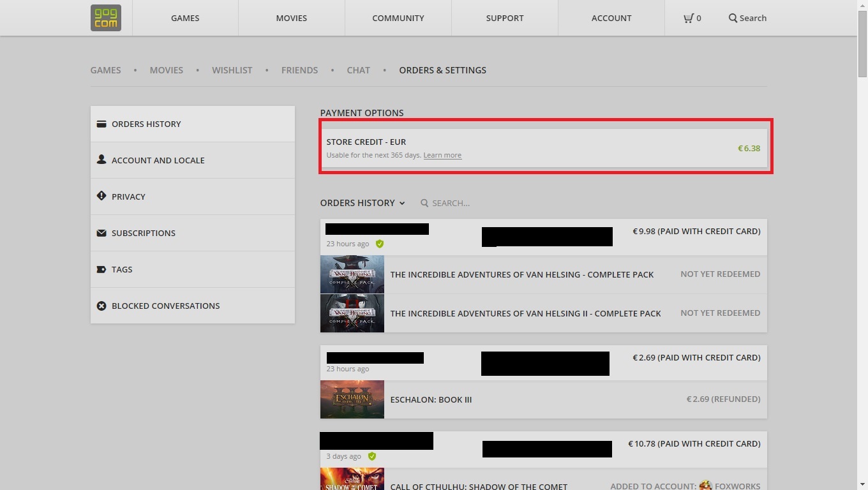Click the €10.78 (Paid with credit card) total
The image size is (868, 490).
pyautogui.click(x=694, y=443)
